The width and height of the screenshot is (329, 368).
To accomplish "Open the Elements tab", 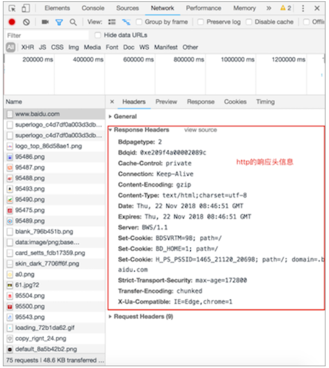I will point(57,8).
